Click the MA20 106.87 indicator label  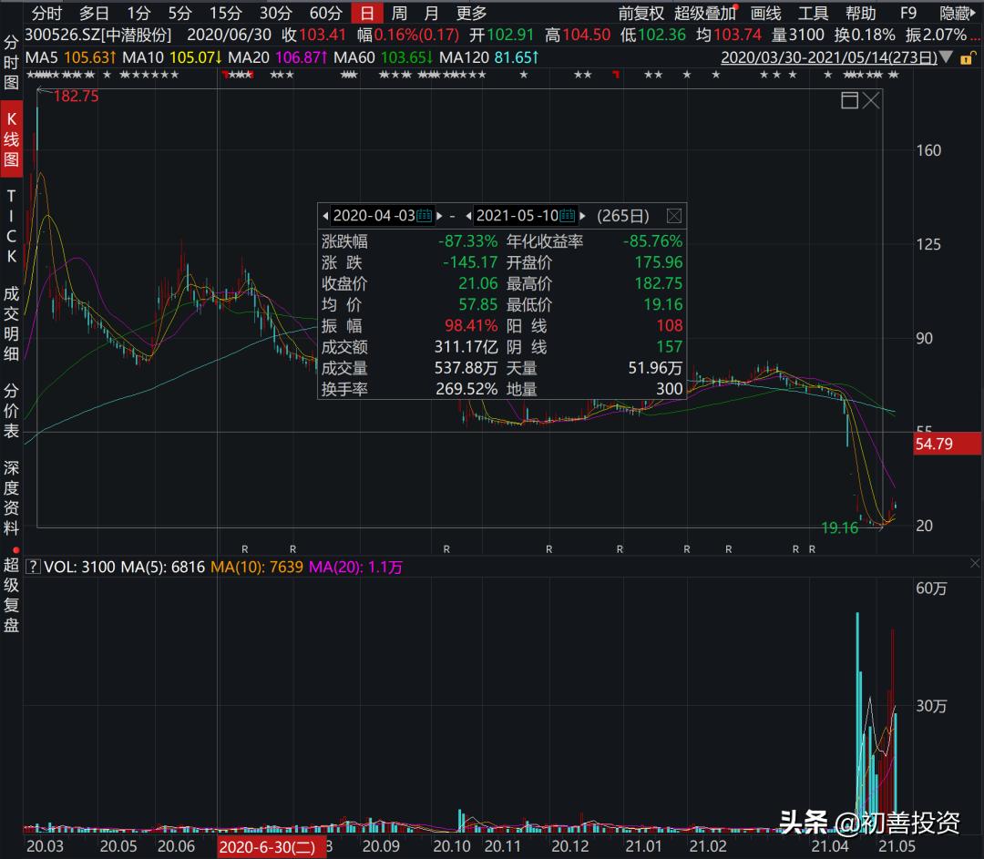(277, 57)
